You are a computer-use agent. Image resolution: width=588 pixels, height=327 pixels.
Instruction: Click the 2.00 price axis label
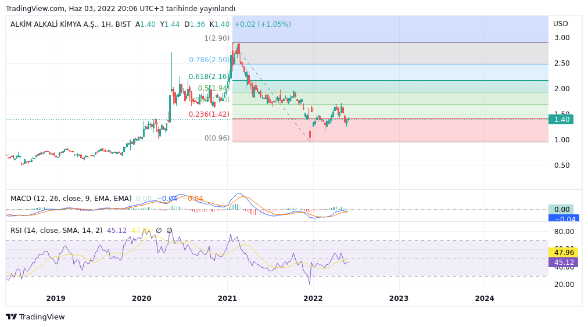[562, 88]
